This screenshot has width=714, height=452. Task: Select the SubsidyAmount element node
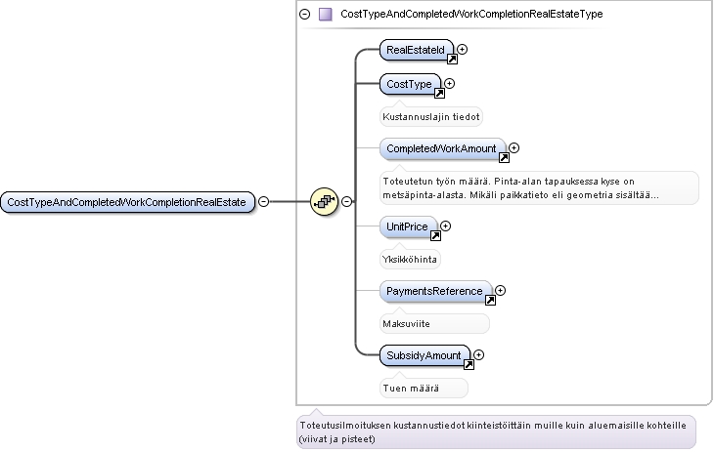point(424,355)
